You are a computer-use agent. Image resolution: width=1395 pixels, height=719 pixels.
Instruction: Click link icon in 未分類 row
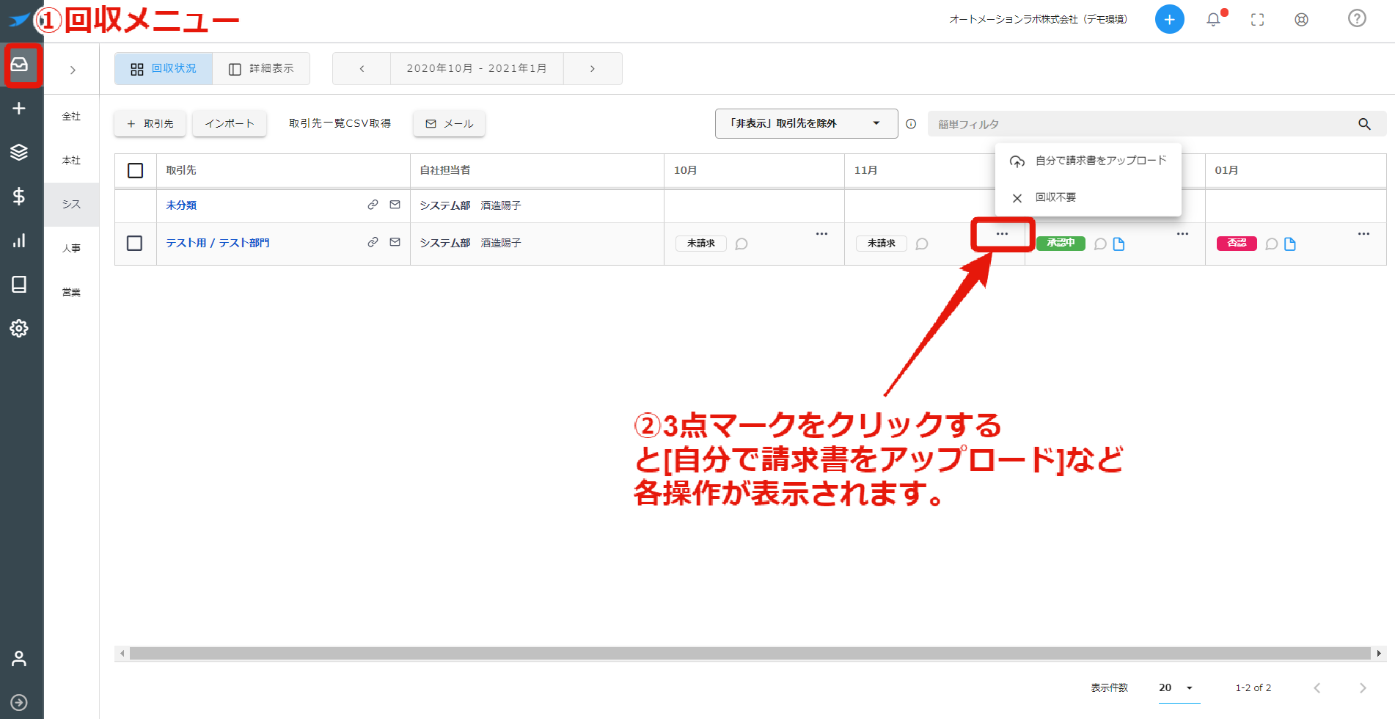point(373,205)
